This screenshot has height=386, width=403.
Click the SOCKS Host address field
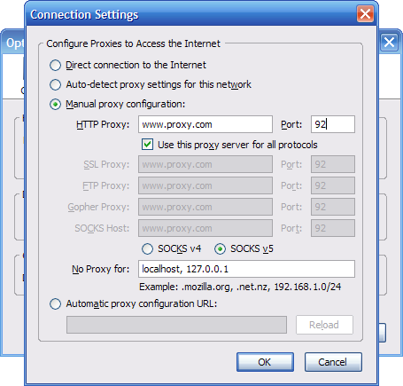(205, 228)
